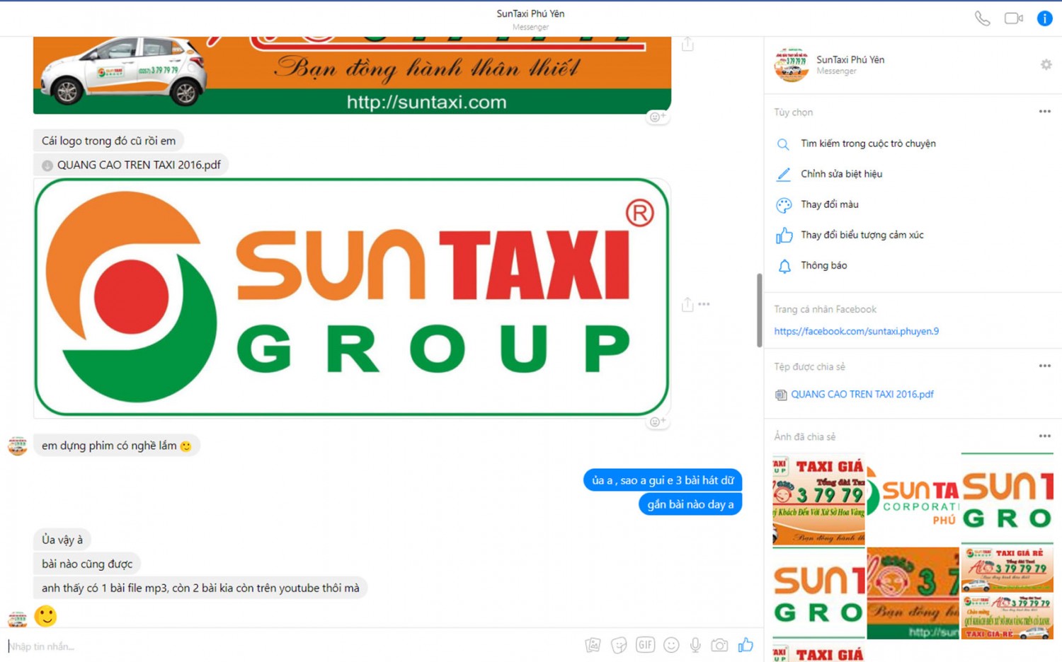This screenshot has width=1062, height=662.
Task: Click the notification bell icon
Action: coord(784,266)
